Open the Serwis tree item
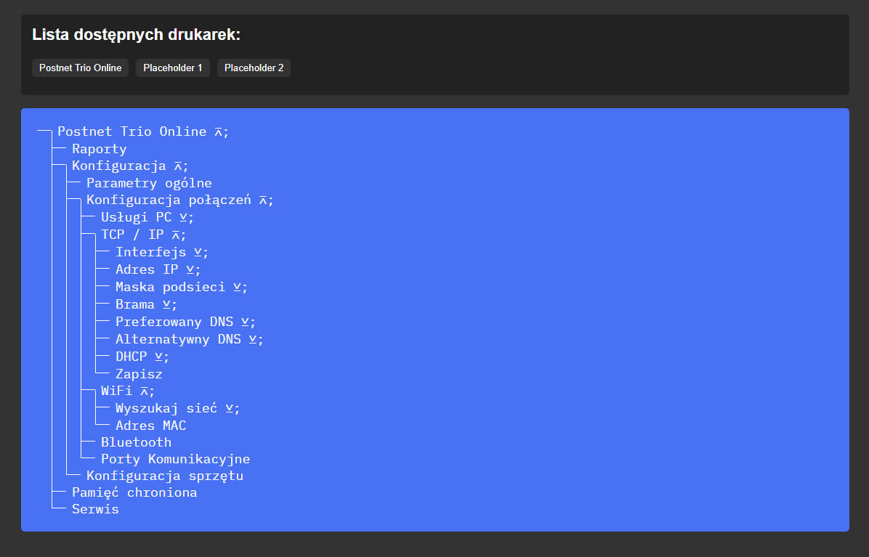 point(95,509)
